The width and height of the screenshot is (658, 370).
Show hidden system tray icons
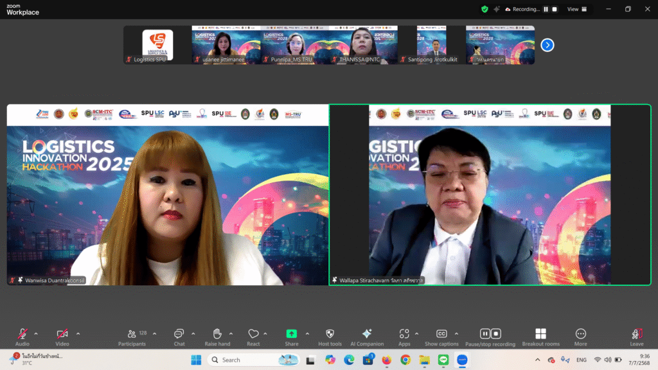click(x=538, y=360)
